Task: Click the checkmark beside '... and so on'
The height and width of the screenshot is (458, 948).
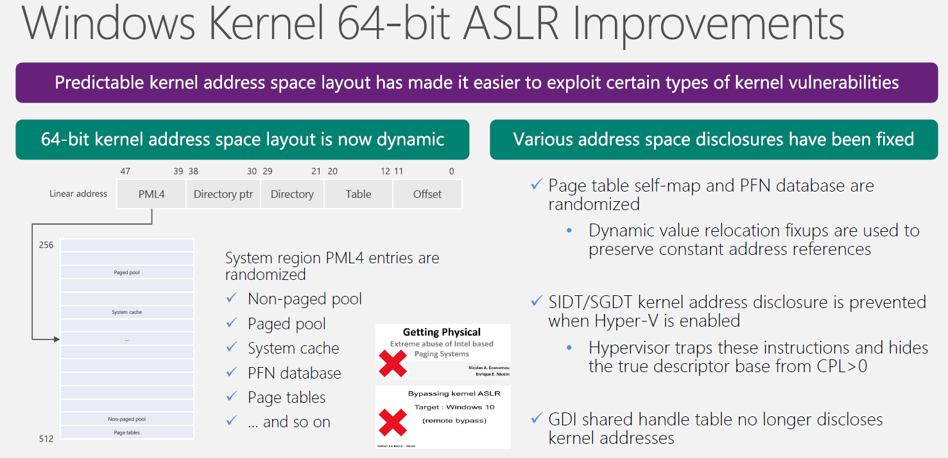Action: 232,421
